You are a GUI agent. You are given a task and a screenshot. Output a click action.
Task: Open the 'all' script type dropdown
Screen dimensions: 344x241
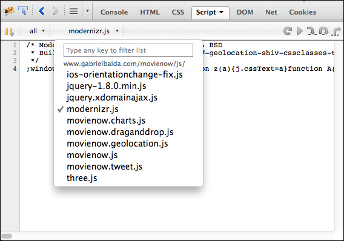[37, 31]
